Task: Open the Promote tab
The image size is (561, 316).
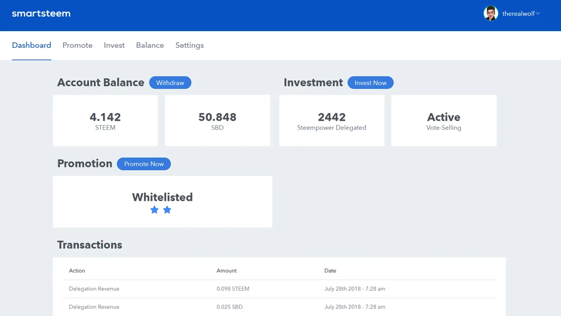Action: pyautogui.click(x=78, y=45)
